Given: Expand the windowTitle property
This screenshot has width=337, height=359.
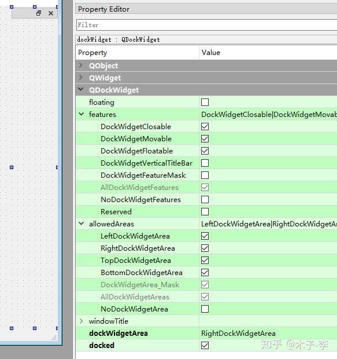Looking at the screenshot, I should click(x=81, y=321).
